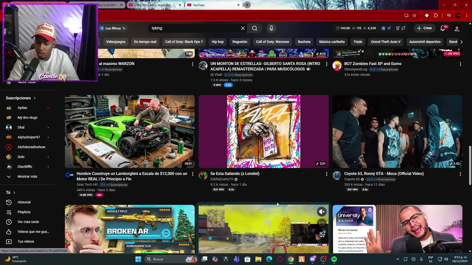This screenshot has height=265, width=472.
Task: Open the Gear Tech HD channel name
Action: (x=87, y=184)
